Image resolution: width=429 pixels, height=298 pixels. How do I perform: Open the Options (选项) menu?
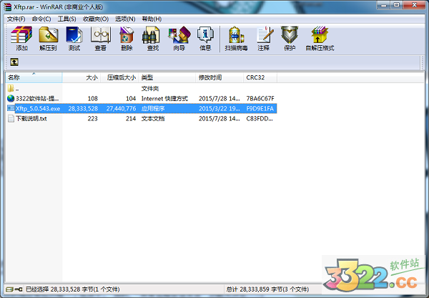pyautogui.click(x=125, y=19)
